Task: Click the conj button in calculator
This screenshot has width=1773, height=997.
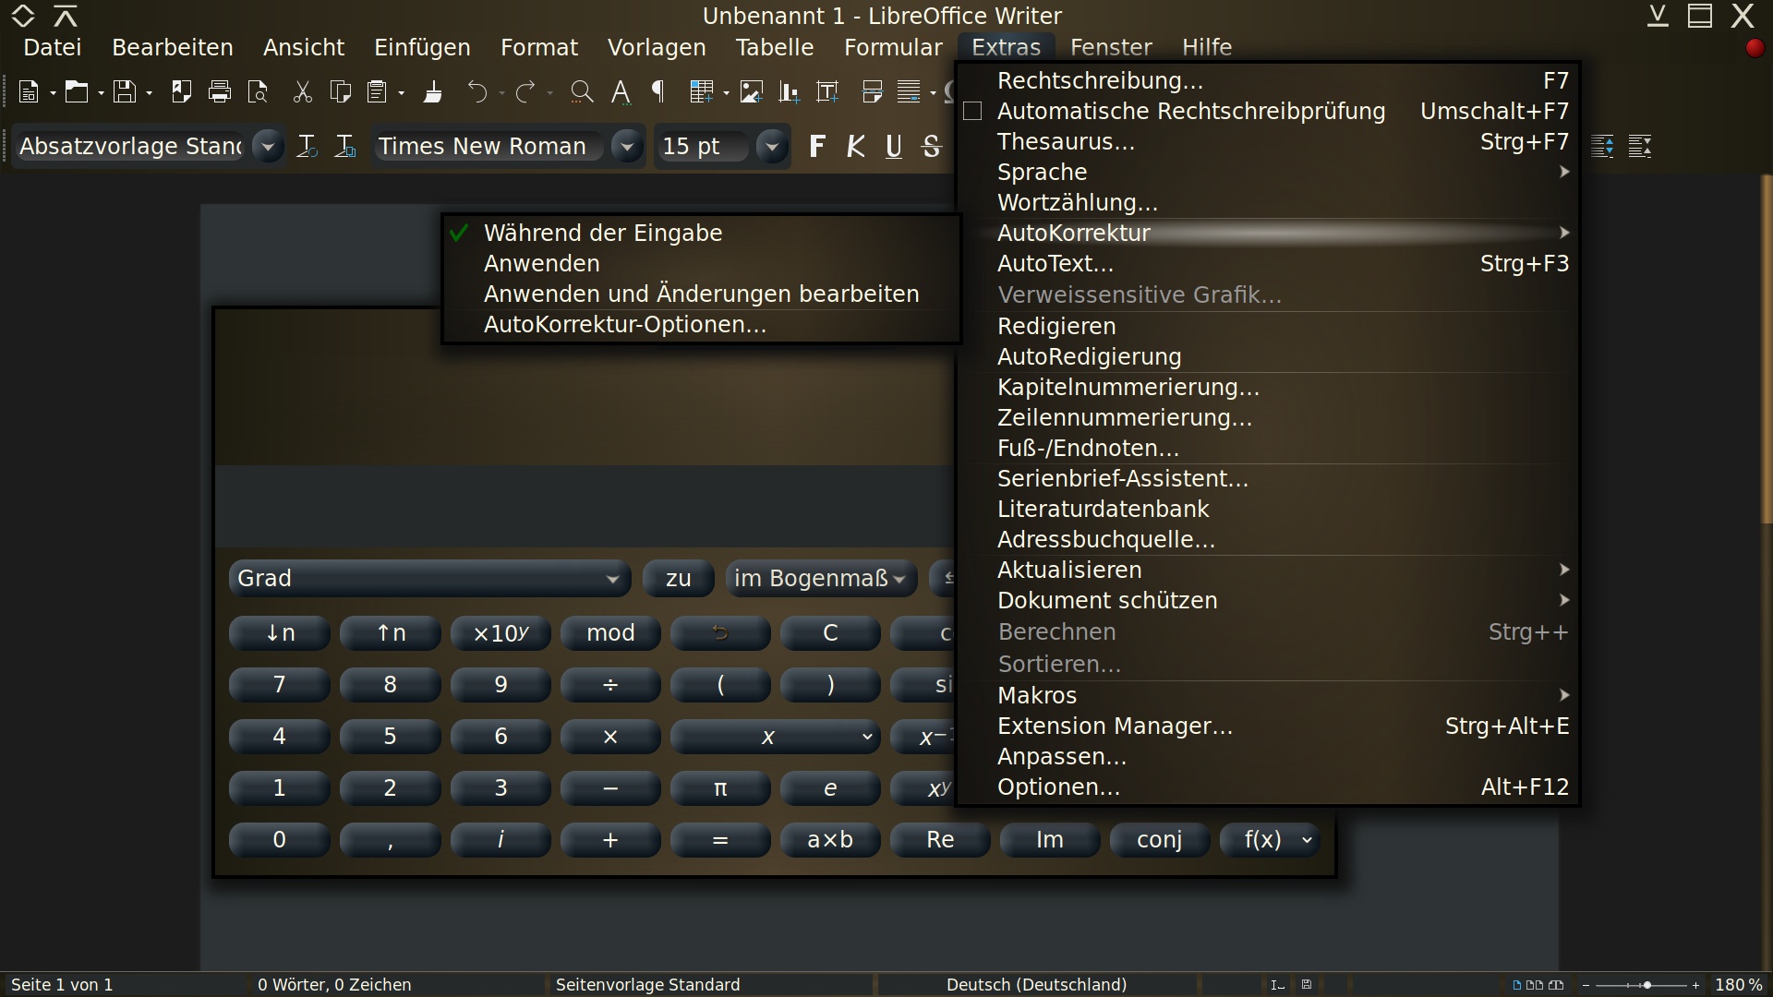Action: [x=1160, y=840]
